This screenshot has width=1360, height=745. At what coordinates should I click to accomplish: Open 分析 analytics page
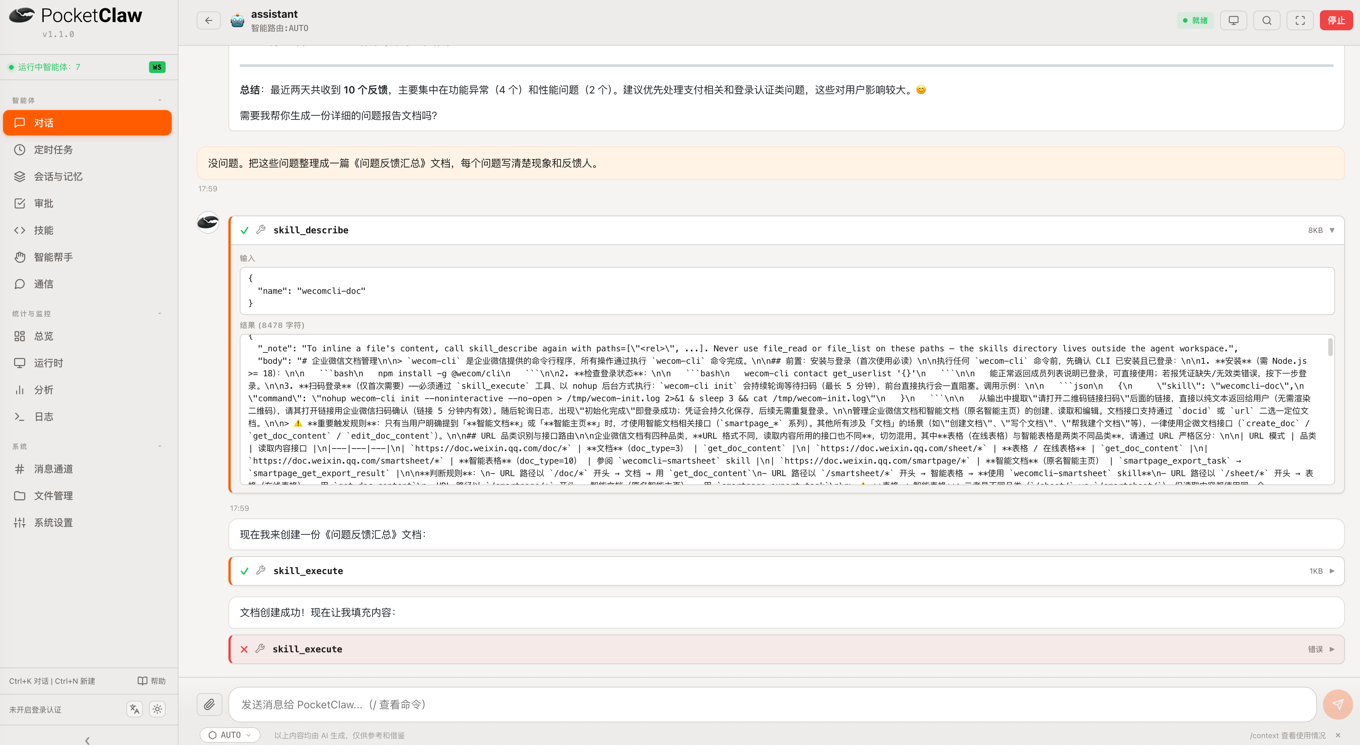[88, 390]
